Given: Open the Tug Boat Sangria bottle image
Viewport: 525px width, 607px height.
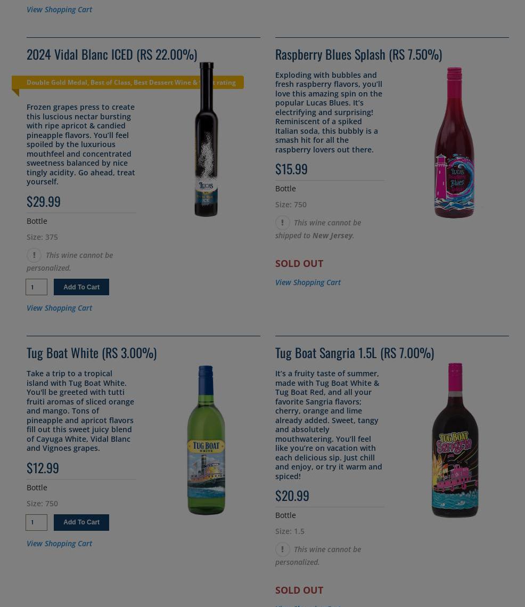Looking at the screenshot, I should click(x=455, y=440).
